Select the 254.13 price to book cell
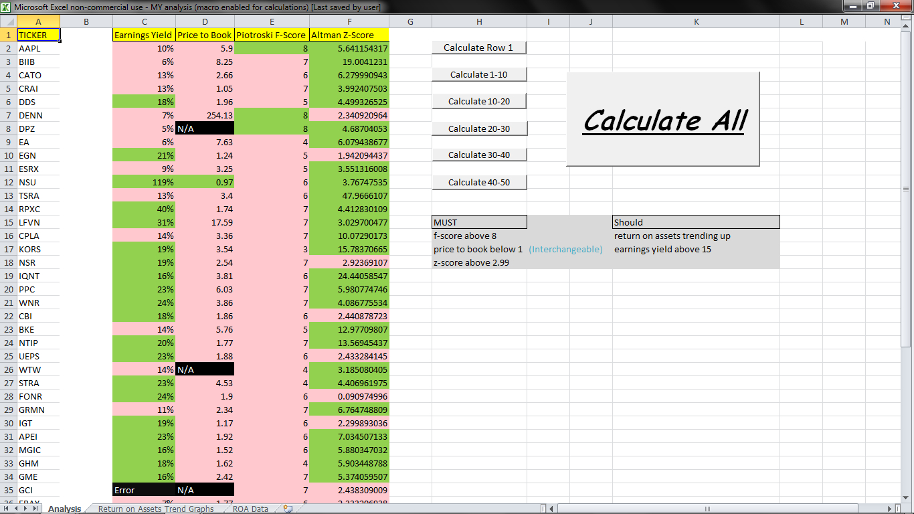 click(205, 115)
